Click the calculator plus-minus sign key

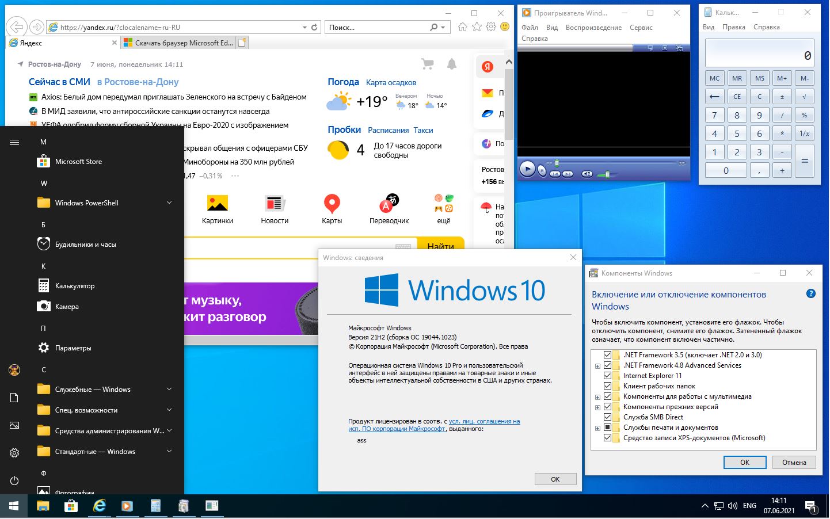pyautogui.click(x=782, y=97)
